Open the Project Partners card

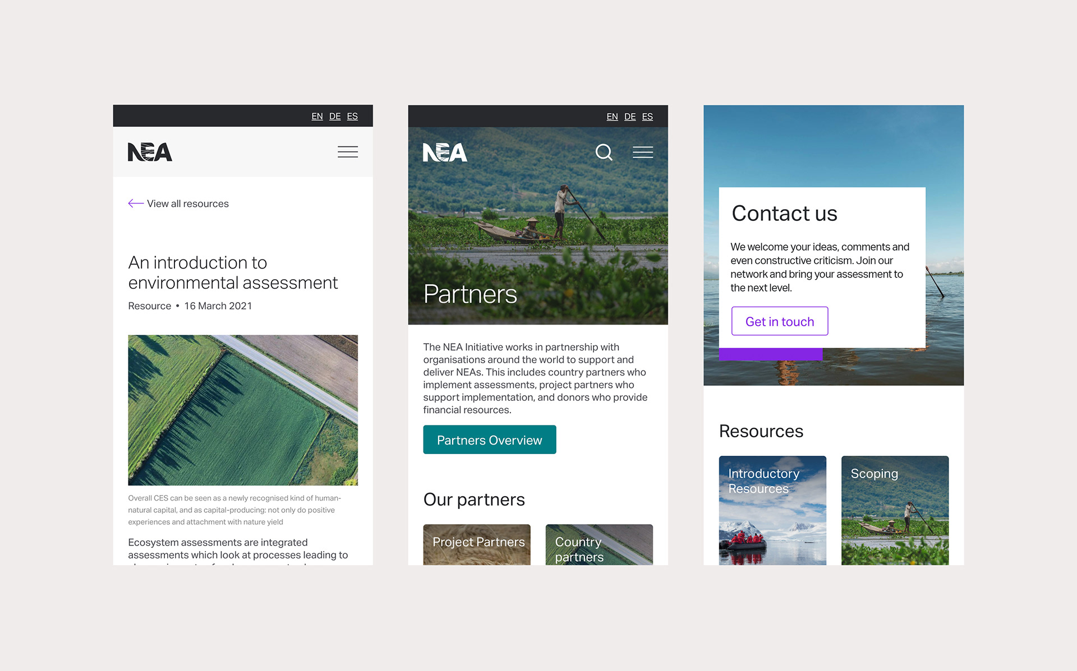[x=477, y=544]
